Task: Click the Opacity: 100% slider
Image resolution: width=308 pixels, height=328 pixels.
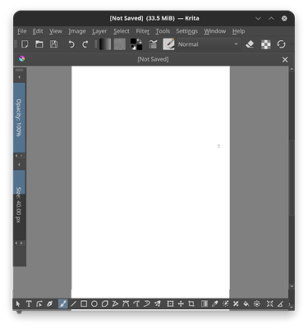Action: point(19,118)
